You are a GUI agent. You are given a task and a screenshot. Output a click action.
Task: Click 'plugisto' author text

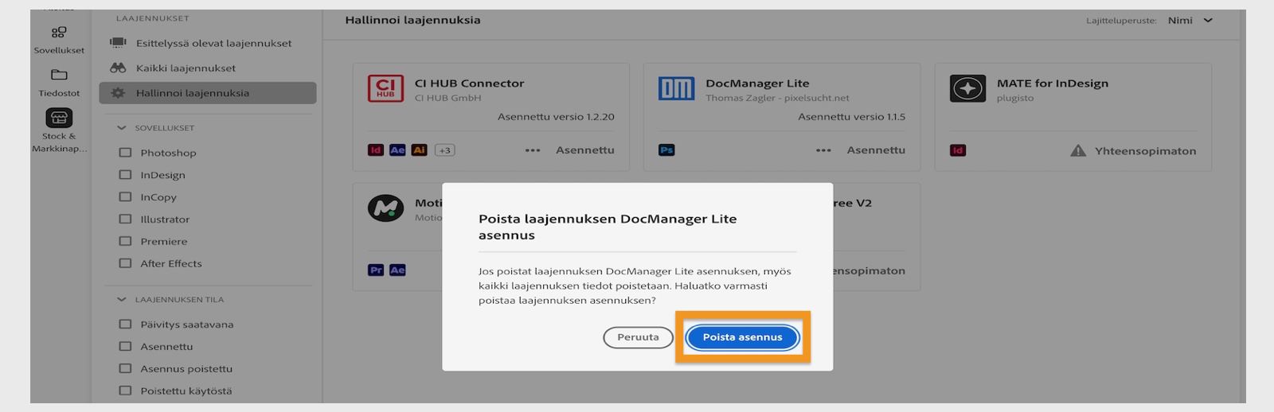1015,99
